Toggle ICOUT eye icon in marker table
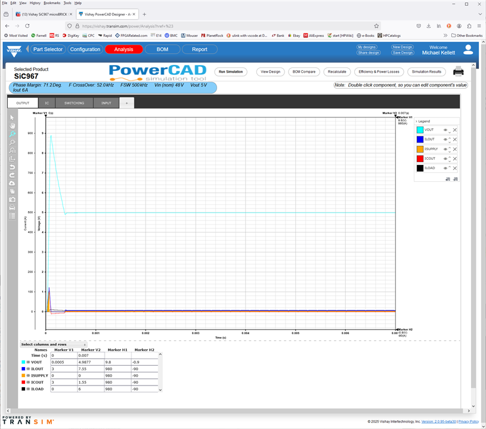The image size is (486, 429). click(28, 383)
